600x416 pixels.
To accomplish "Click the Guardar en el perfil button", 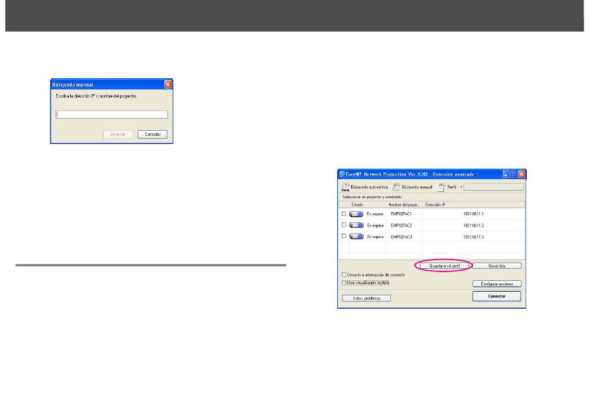I will (x=443, y=266).
